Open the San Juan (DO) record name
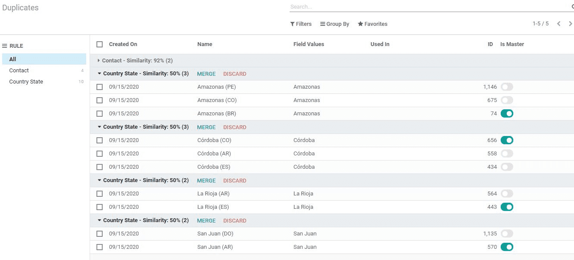 click(x=215, y=234)
